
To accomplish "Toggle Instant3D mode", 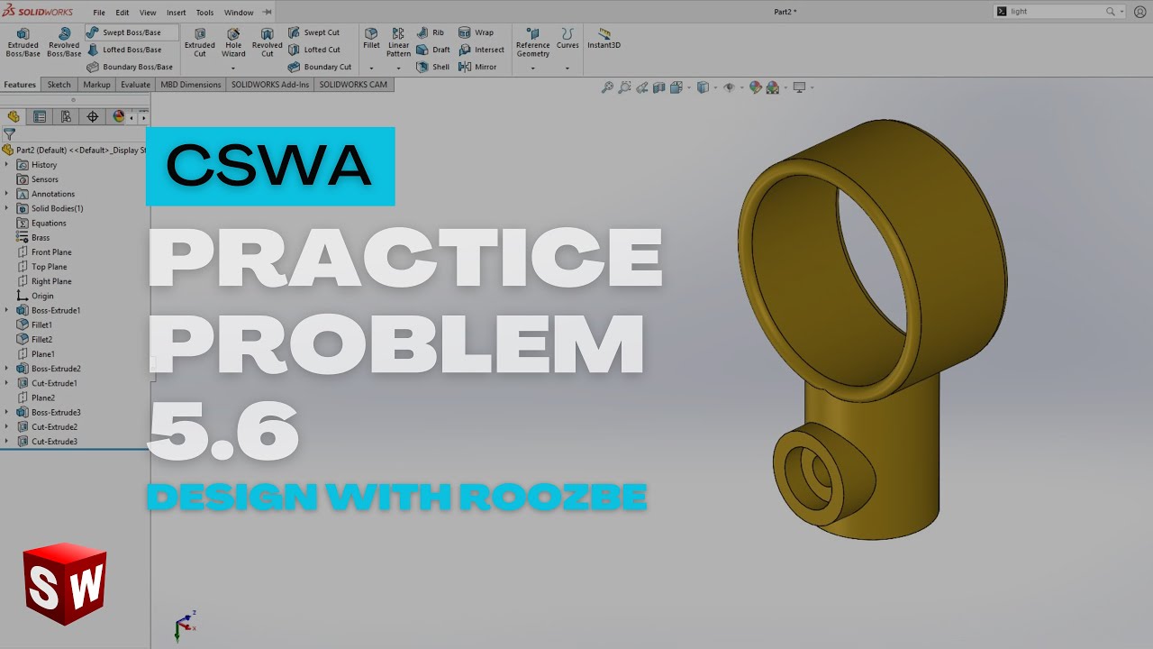I will point(604,39).
